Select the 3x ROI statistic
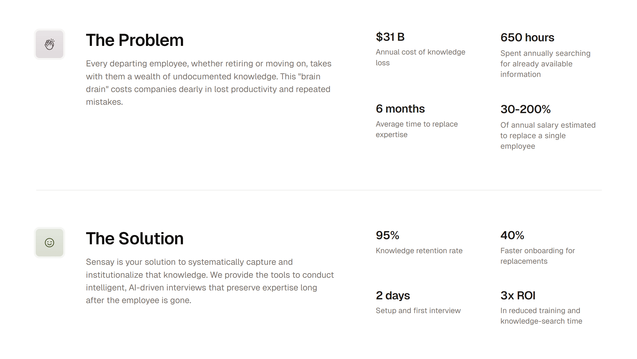 (x=518, y=296)
